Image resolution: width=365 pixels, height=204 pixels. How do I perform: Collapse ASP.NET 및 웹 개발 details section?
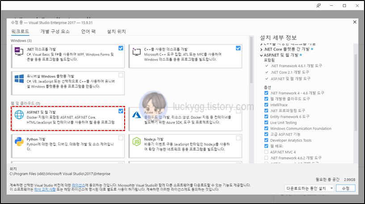261,55
